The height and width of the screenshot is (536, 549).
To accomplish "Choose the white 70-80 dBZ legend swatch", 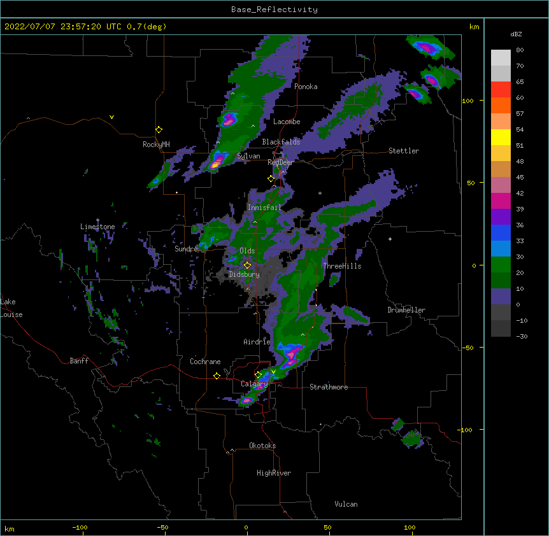I will (501, 58).
